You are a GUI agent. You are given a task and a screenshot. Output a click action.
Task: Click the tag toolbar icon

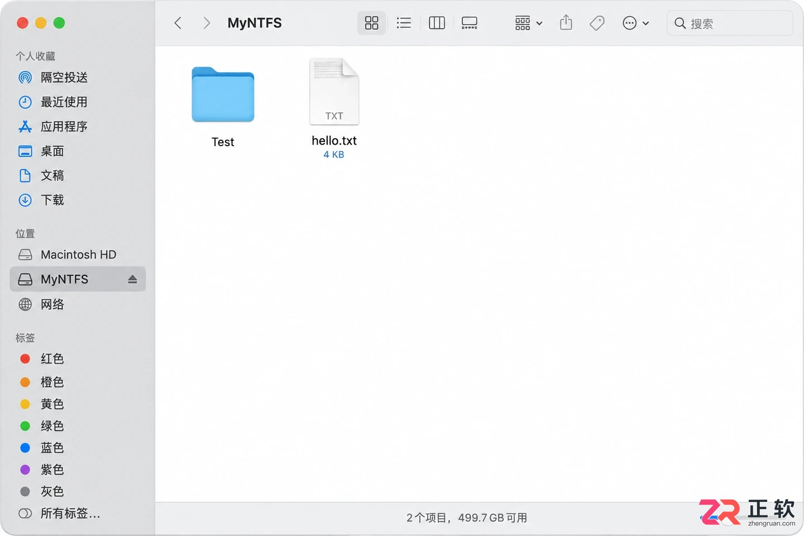point(597,23)
